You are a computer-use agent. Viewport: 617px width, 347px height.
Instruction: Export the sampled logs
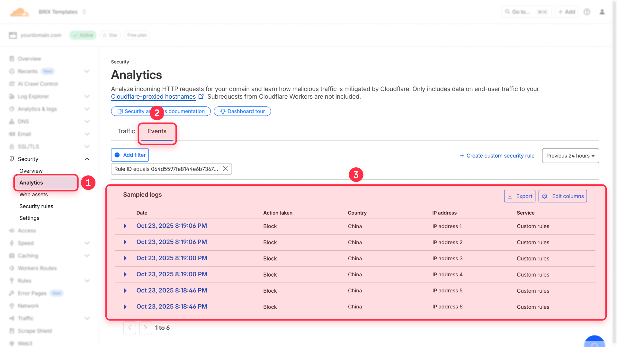pos(520,196)
